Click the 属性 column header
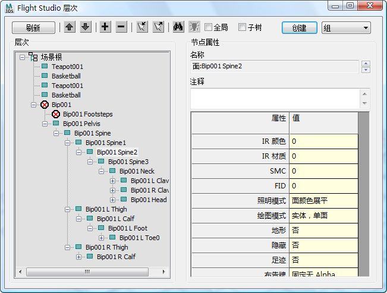387x293 pixels. (240, 123)
